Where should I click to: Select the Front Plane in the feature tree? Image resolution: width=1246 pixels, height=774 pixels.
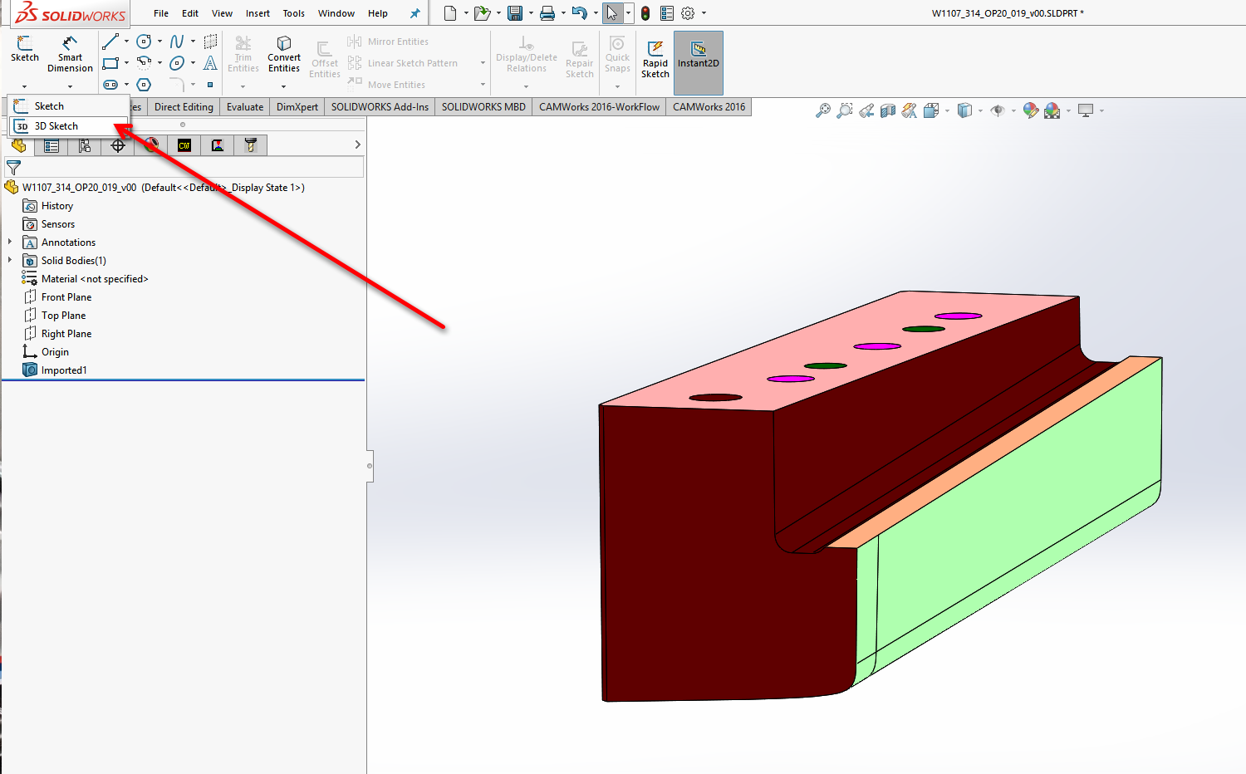(66, 297)
